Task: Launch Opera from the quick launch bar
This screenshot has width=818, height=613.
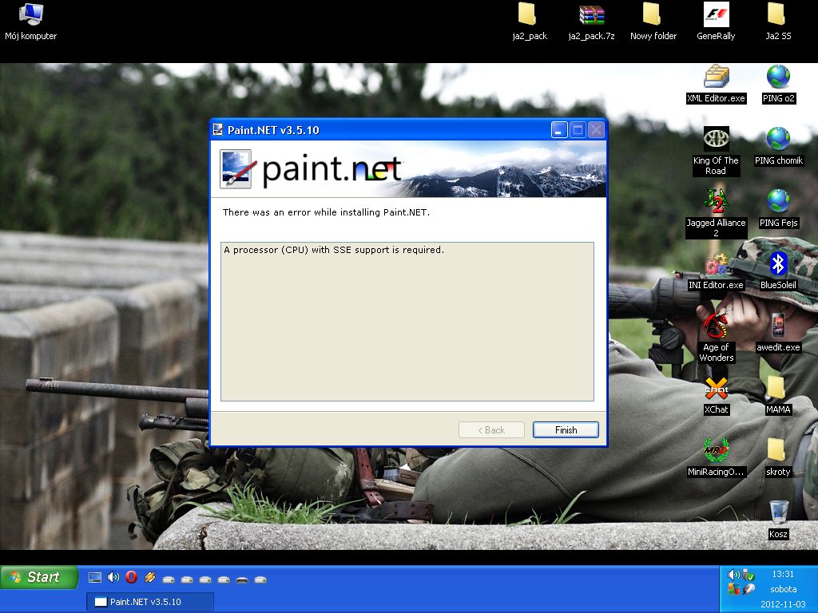Action: pos(131,577)
